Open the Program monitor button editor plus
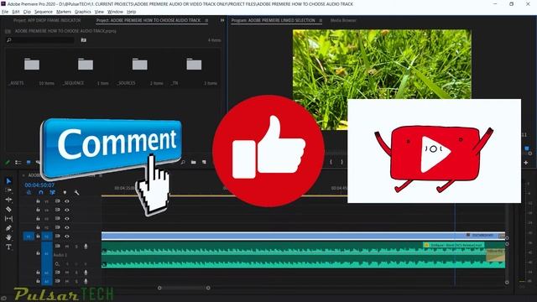The height and width of the screenshot is (302, 537). pos(526,162)
